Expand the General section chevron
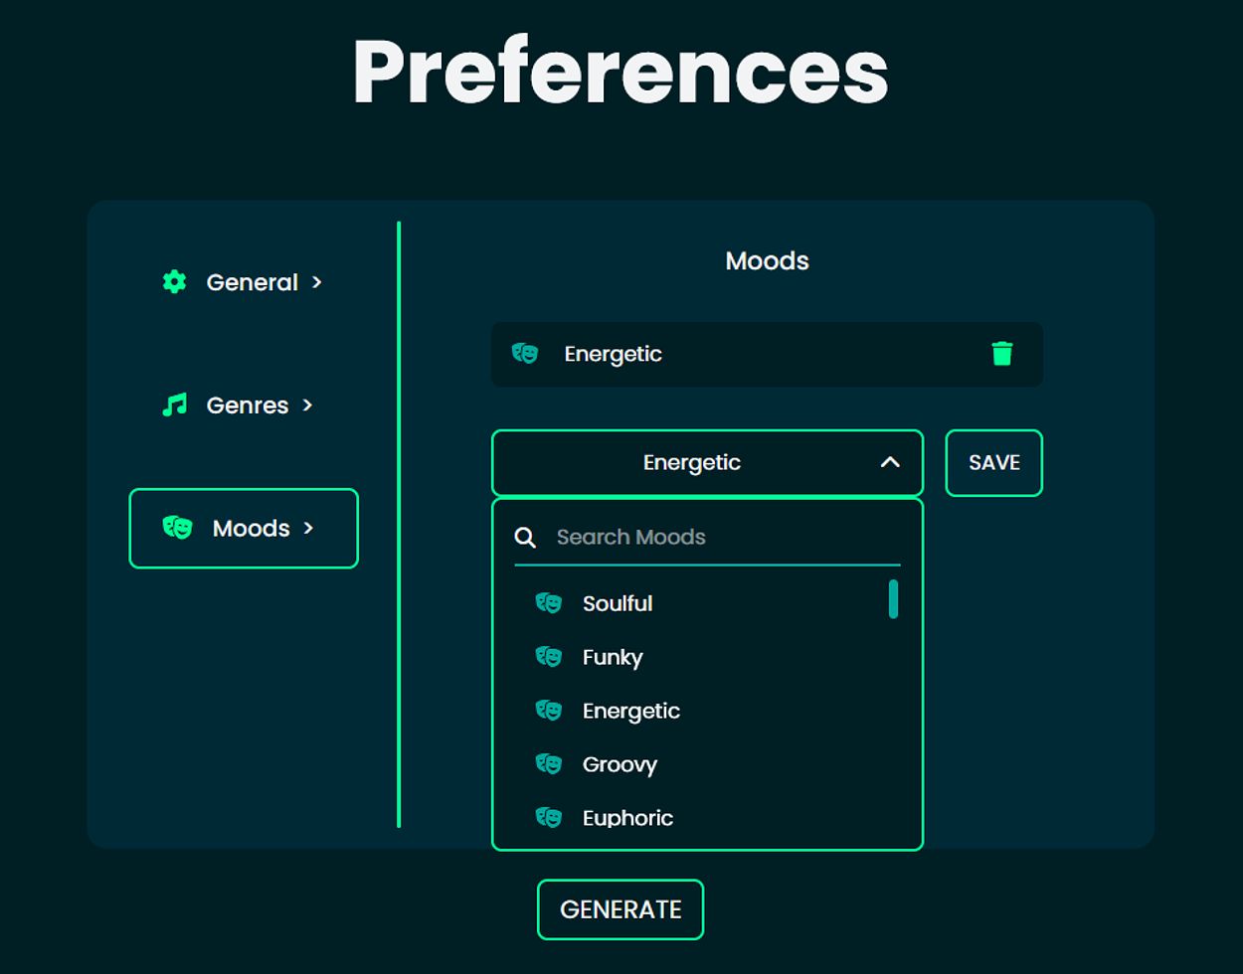The width and height of the screenshot is (1243, 974). (317, 282)
